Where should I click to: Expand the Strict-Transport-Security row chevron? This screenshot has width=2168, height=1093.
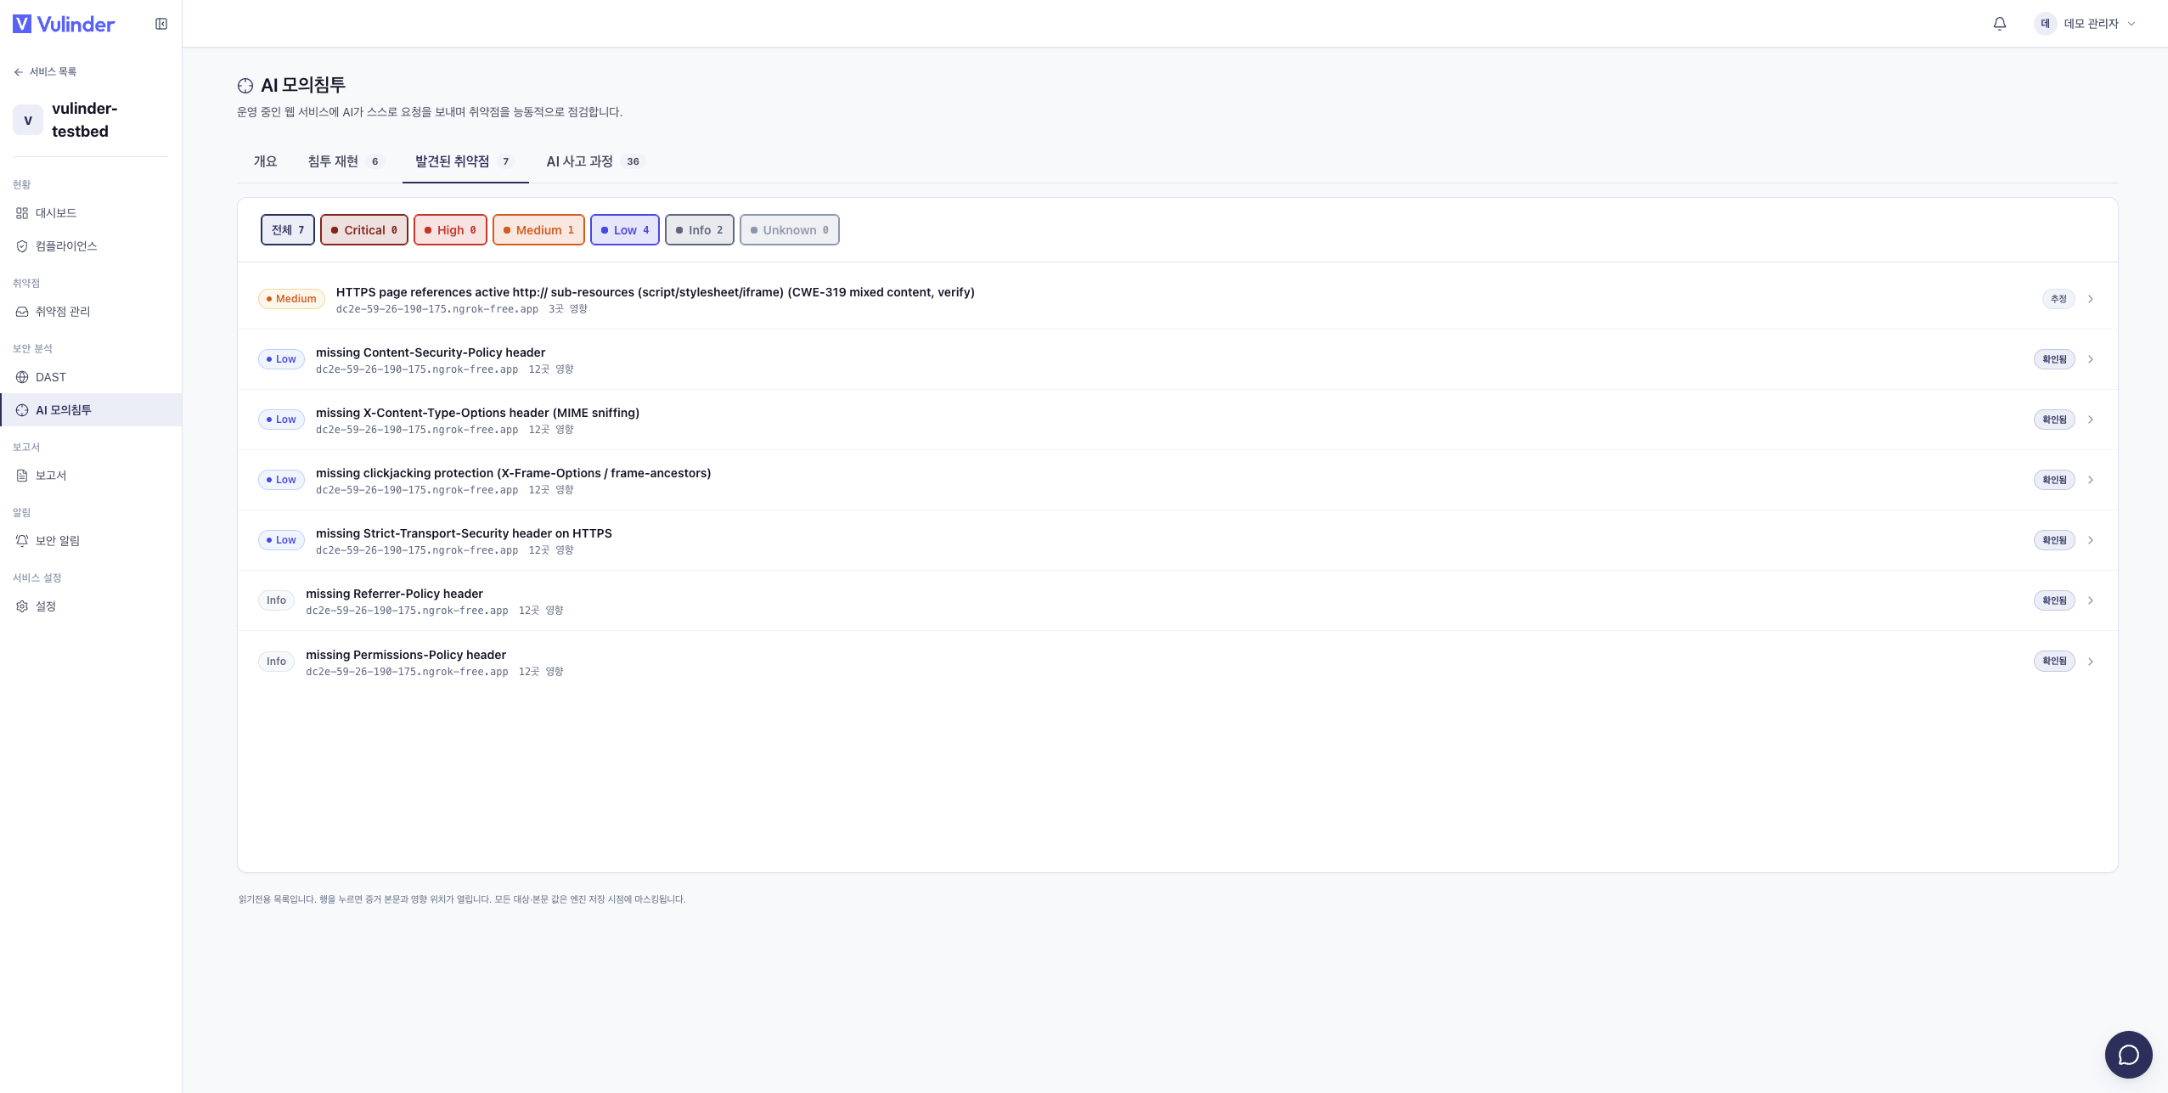pyautogui.click(x=2091, y=540)
